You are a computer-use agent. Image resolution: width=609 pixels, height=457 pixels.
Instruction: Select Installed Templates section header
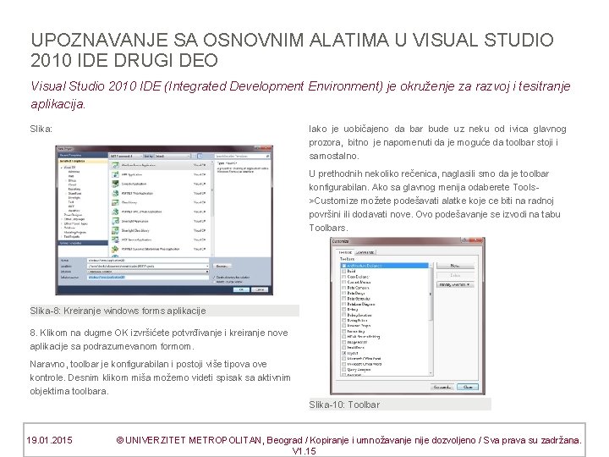click(83, 161)
